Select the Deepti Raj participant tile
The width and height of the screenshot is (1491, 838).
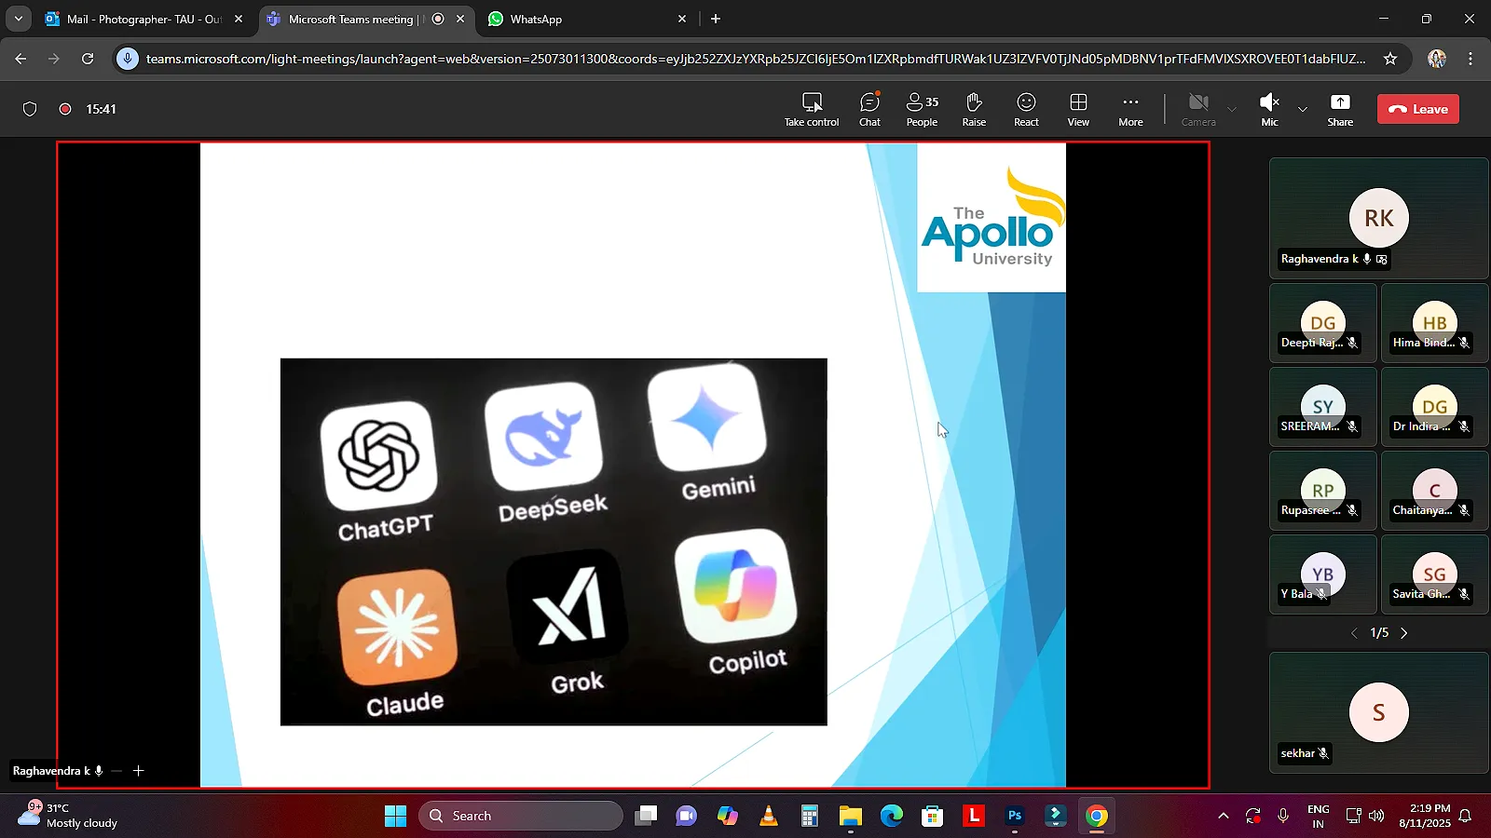coord(1322,322)
